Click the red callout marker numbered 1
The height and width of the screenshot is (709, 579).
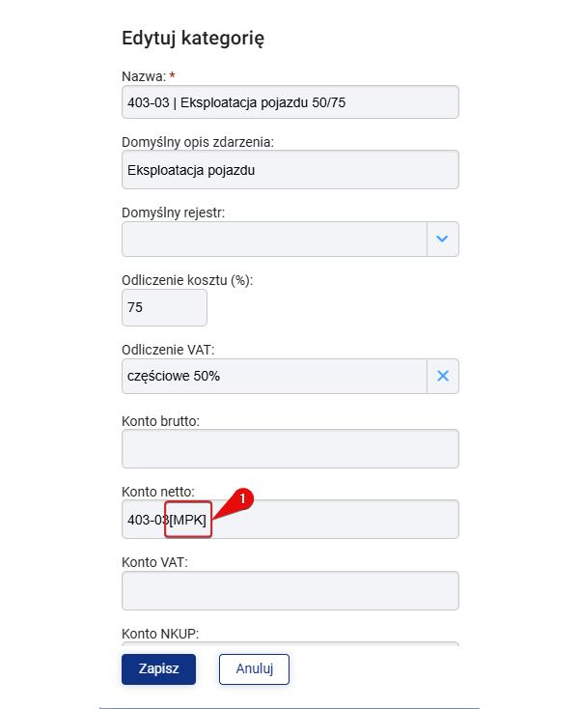click(x=242, y=498)
